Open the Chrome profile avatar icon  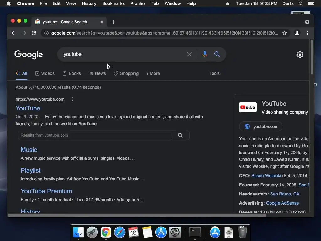point(297,33)
